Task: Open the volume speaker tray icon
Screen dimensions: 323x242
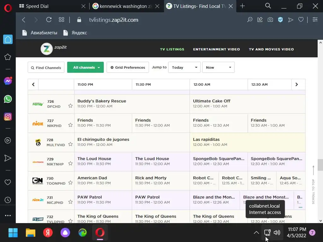Action: tap(277, 233)
